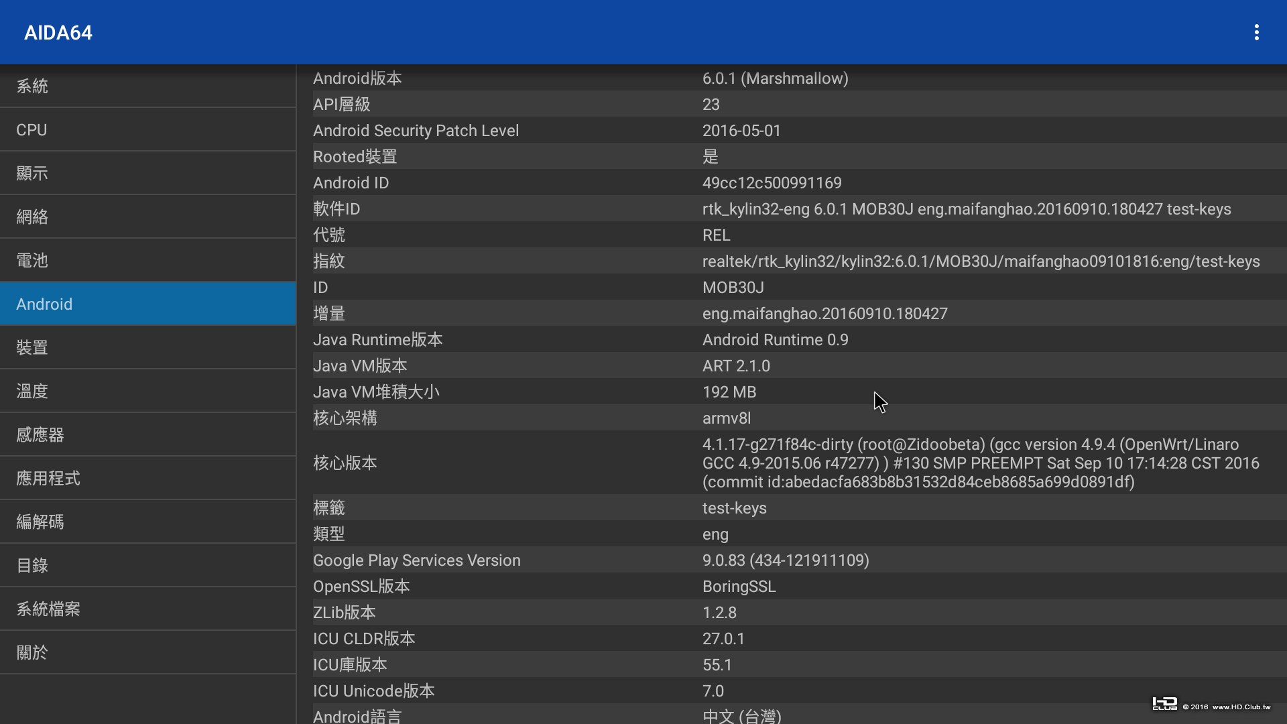The height and width of the screenshot is (724, 1287).
Task: Click the heap size value 192 MB
Action: pos(729,392)
